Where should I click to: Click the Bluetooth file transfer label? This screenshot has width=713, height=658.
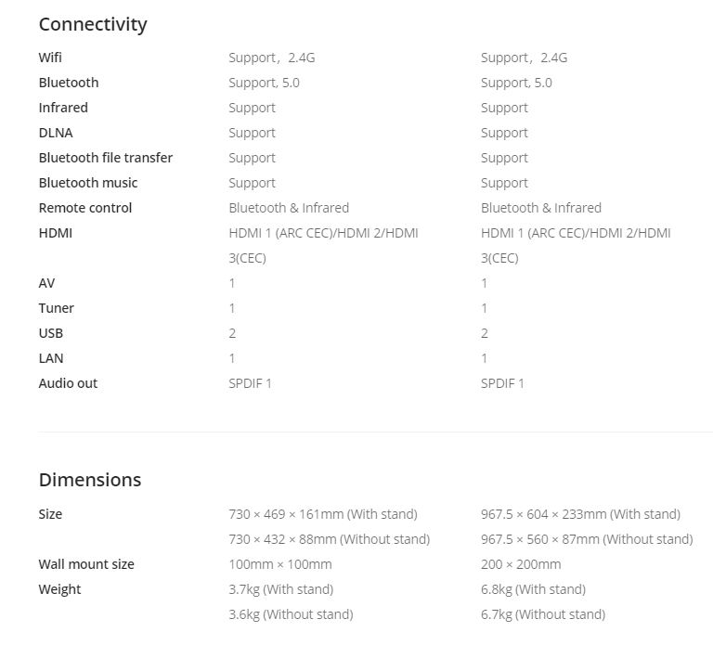106,158
